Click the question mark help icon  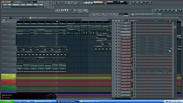[180, 11]
